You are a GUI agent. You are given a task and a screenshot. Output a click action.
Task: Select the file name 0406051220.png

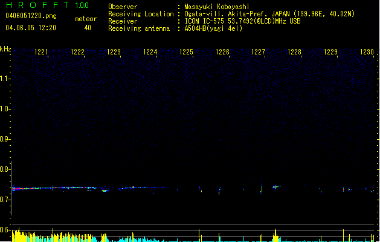(x=31, y=16)
